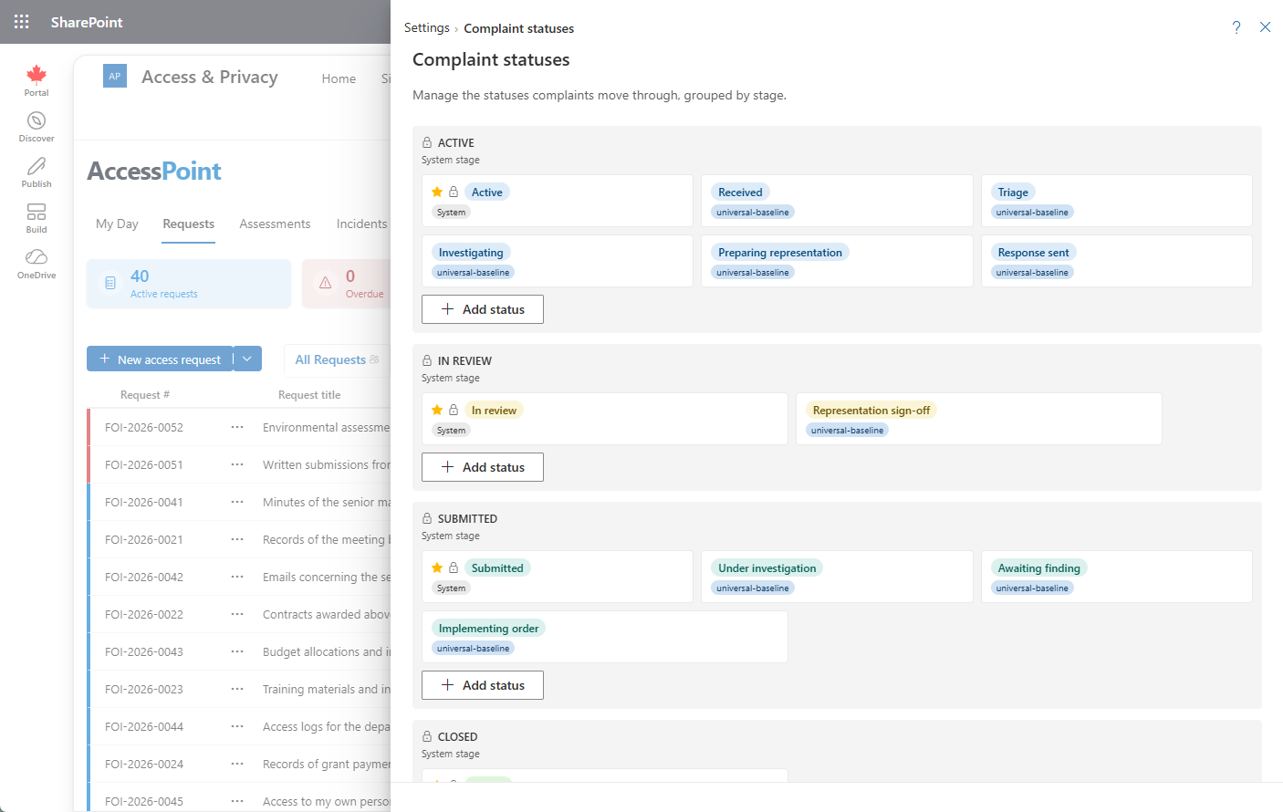Sort by Request # column header
Image resolution: width=1283 pixels, height=812 pixels.
[145, 395]
